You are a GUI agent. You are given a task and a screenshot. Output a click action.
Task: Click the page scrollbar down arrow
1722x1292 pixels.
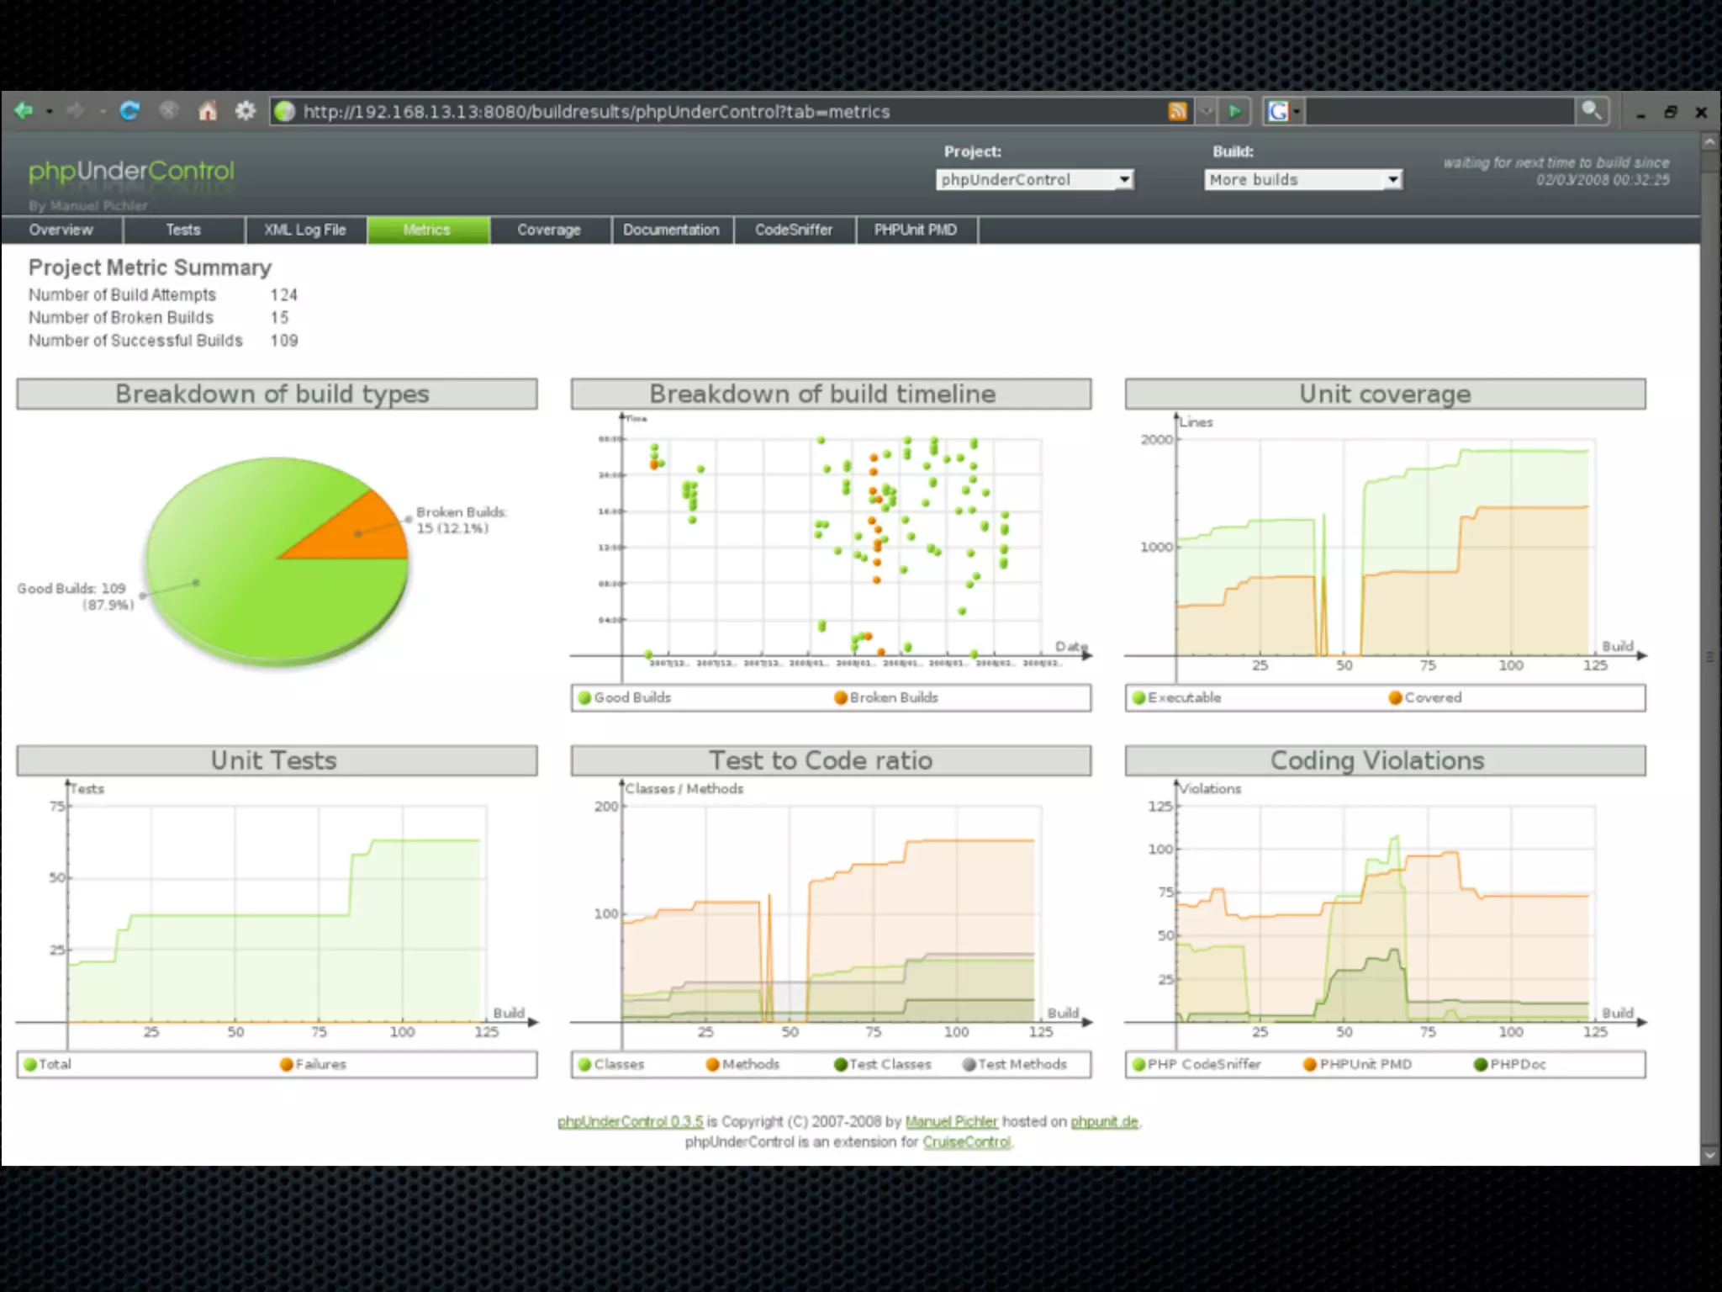[1709, 1155]
